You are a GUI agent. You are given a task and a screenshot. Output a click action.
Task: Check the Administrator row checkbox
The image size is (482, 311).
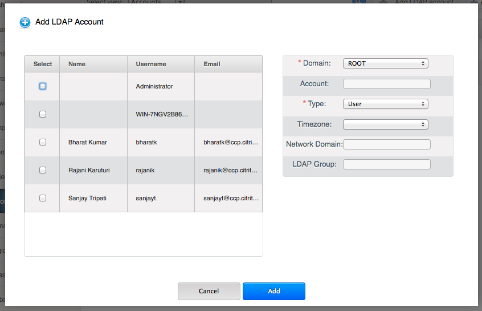43,86
